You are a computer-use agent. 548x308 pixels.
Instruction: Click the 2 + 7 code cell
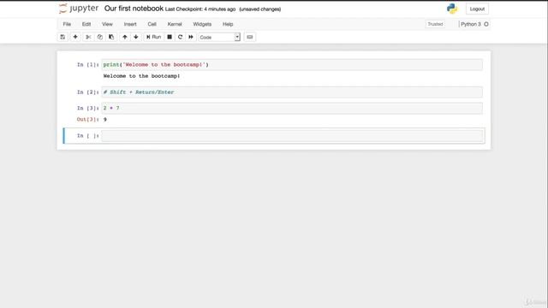tap(292, 109)
